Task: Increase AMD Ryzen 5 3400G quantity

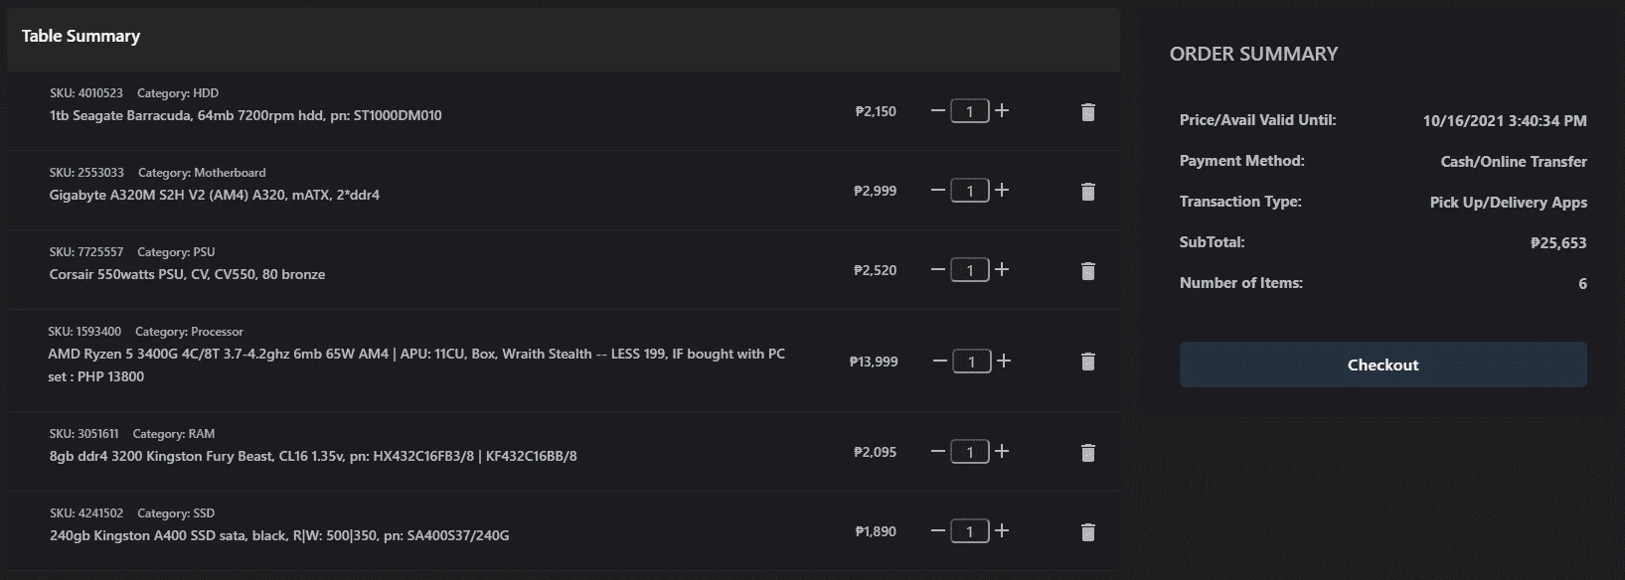Action: click(x=1004, y=361)
